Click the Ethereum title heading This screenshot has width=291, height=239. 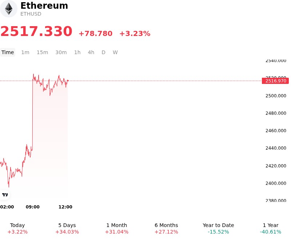click(x=44, y=5)
